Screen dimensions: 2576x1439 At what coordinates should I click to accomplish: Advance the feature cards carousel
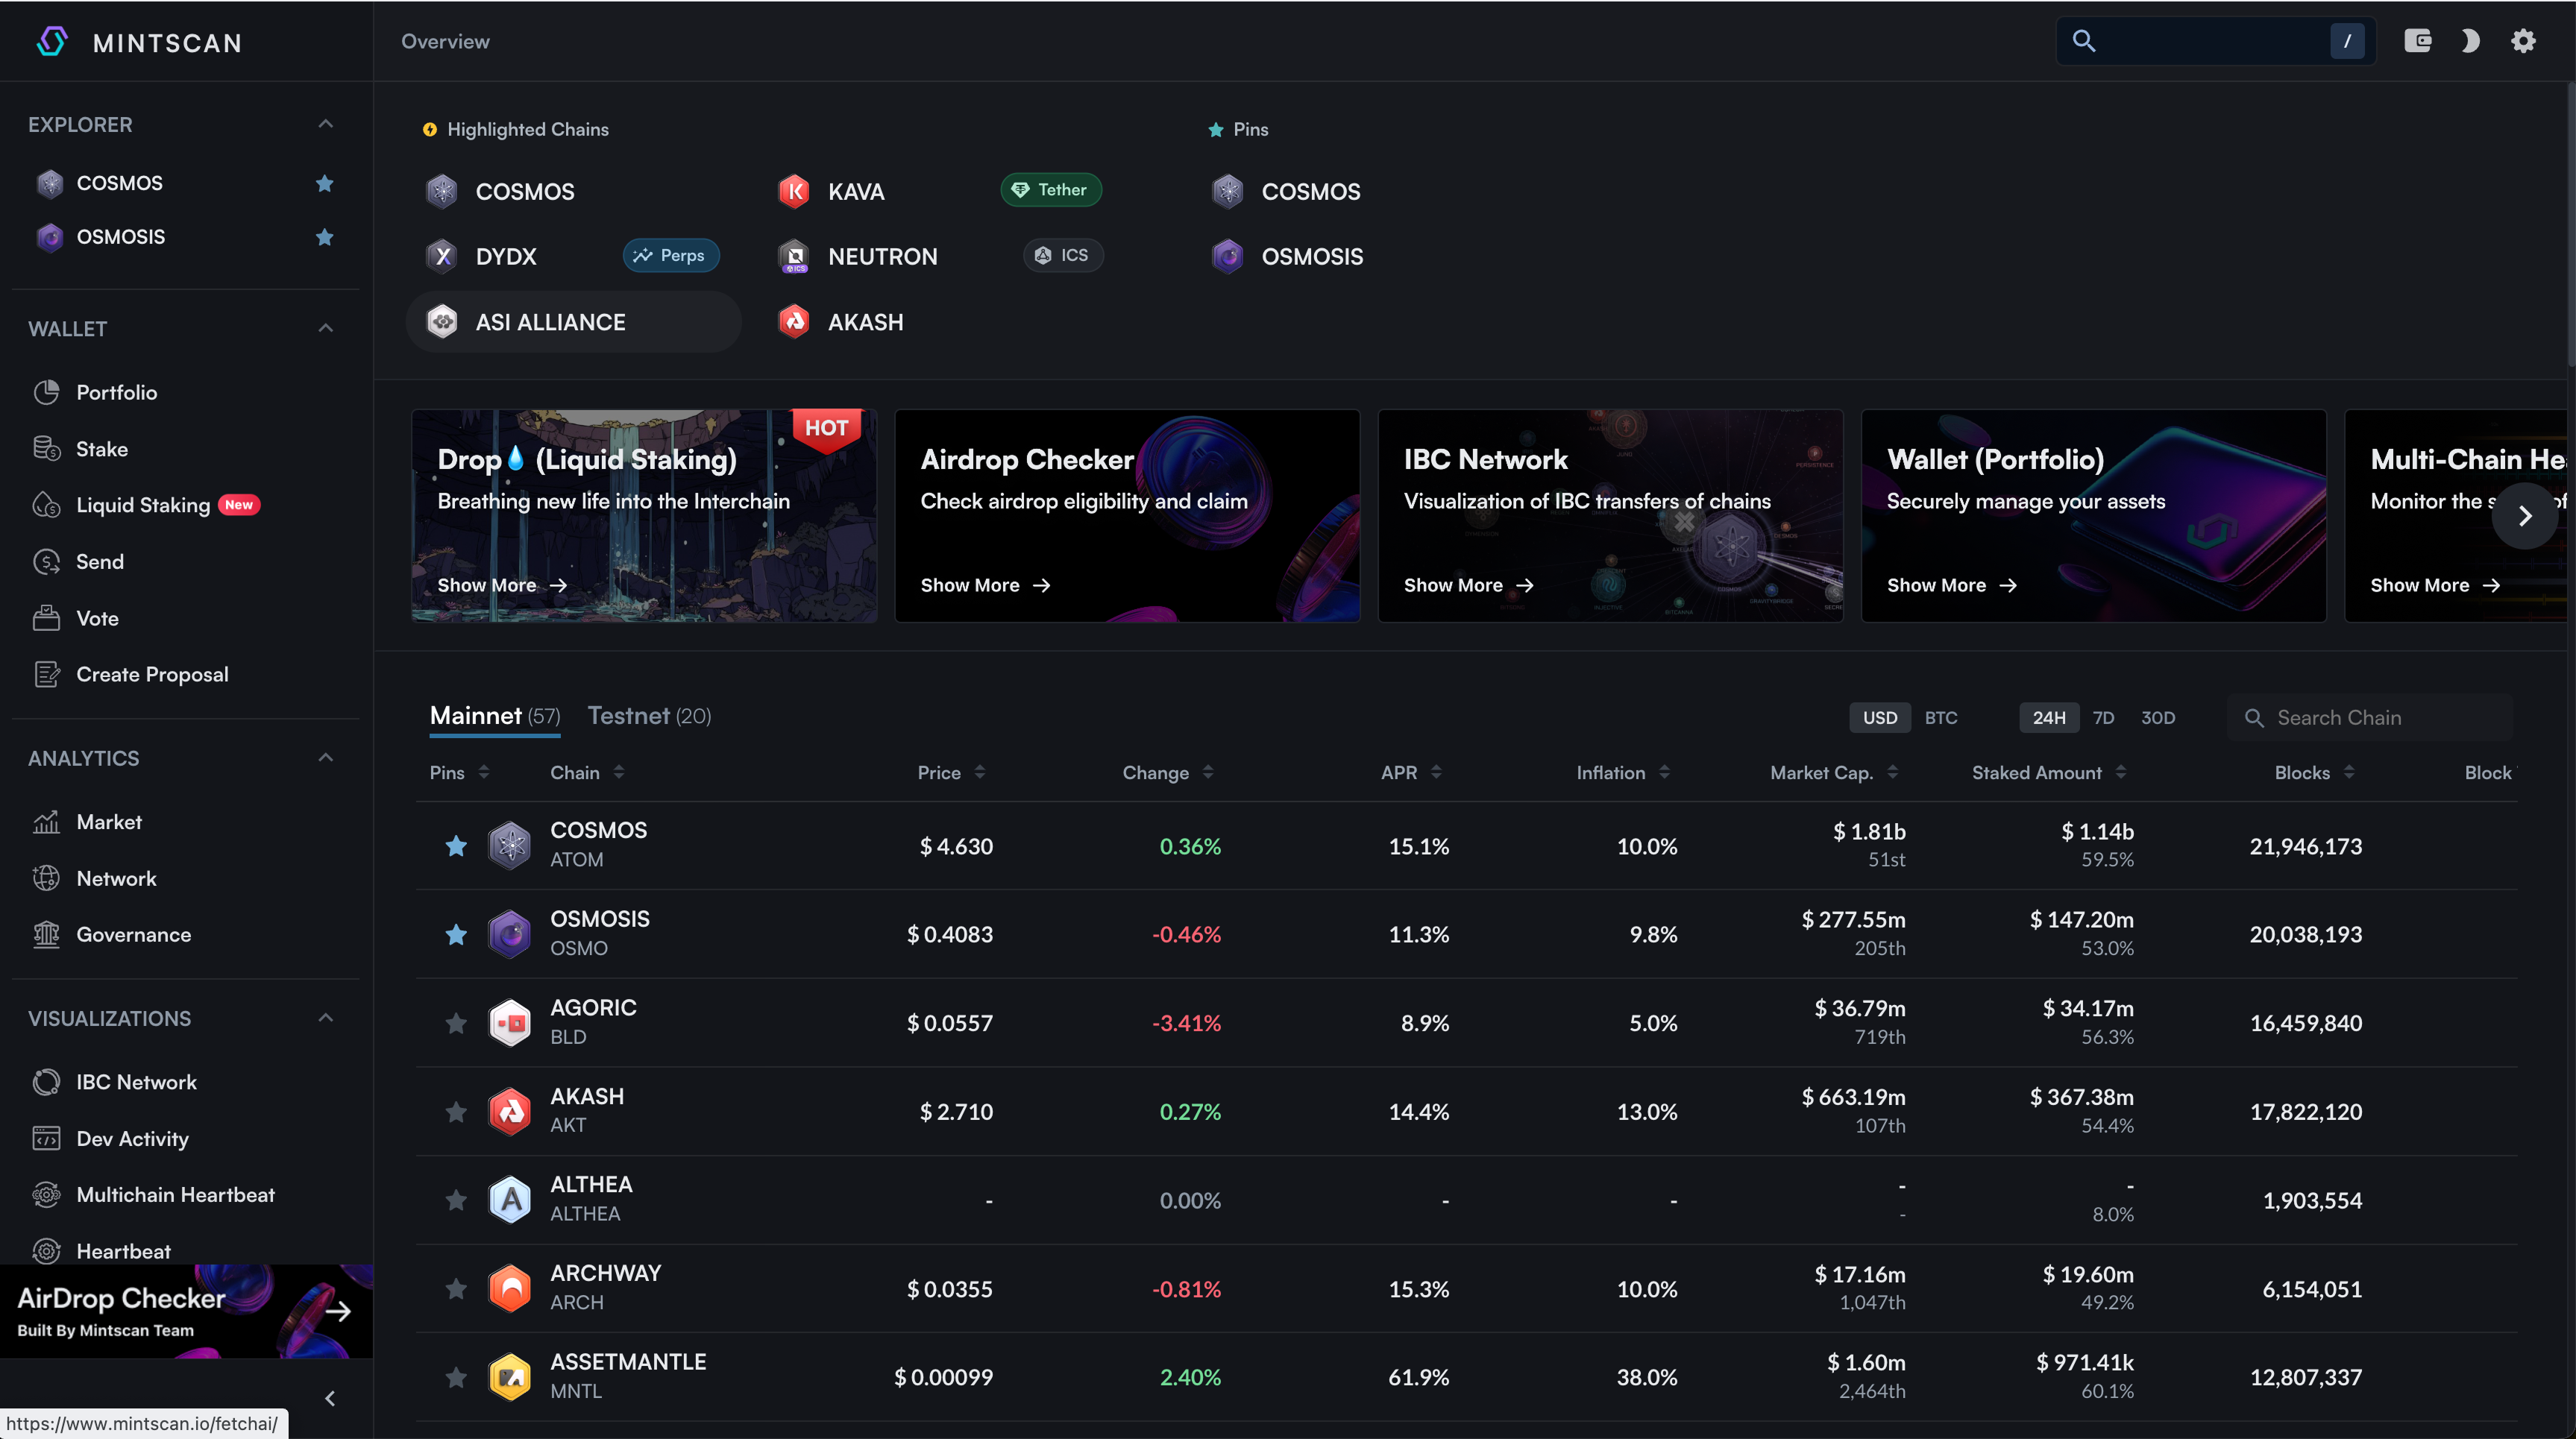tap(2525, 516)
